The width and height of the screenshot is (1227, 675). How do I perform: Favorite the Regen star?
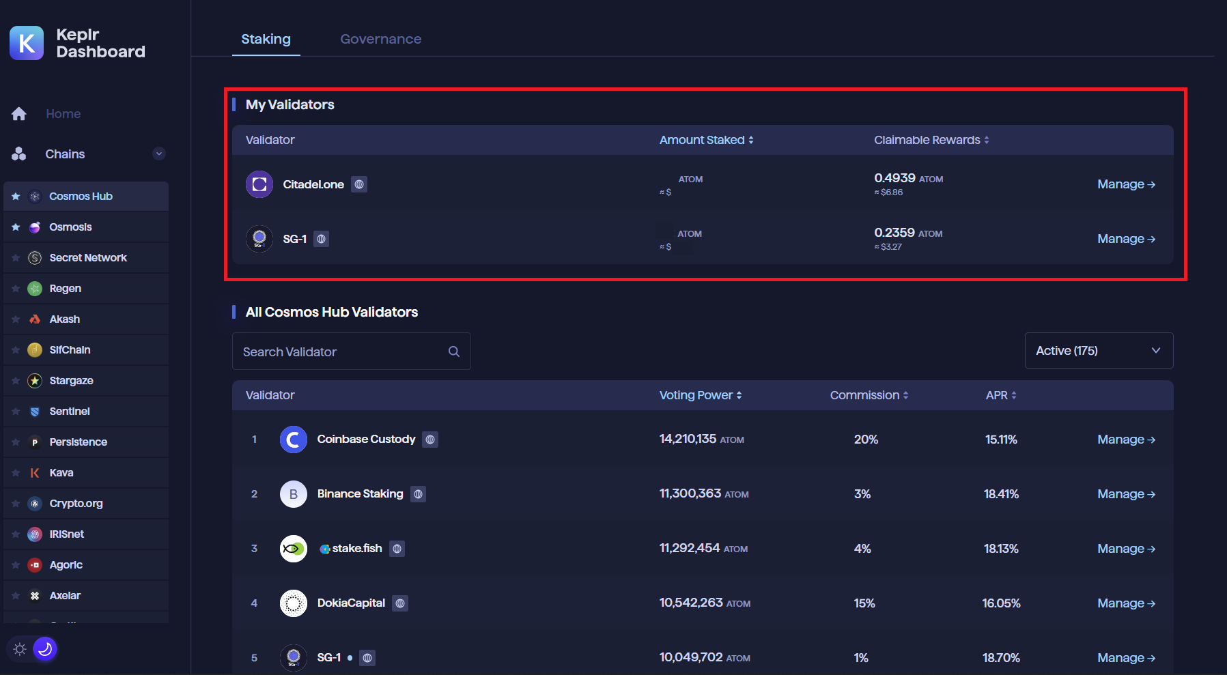(16, 289)
